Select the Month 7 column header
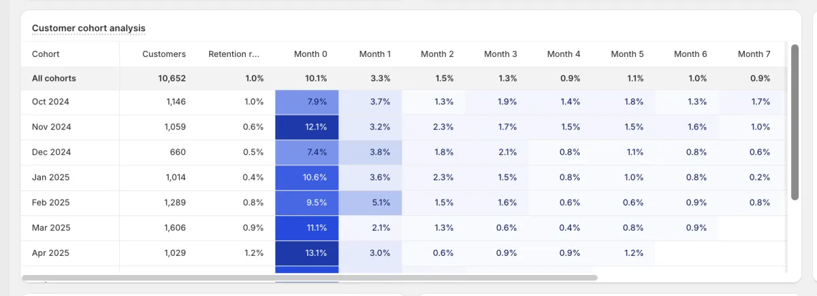This screenshot has height=296, width=817. (x=754, y=54)
